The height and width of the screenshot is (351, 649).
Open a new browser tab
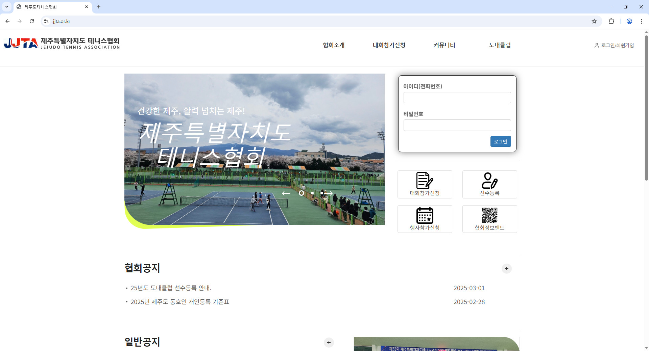tap(99, 7)
